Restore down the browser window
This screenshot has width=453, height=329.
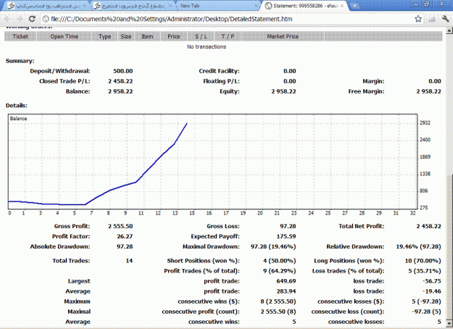[x=427, y=4]
